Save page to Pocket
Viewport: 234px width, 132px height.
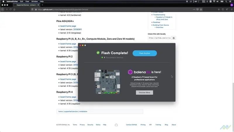(x=197, y=9)
